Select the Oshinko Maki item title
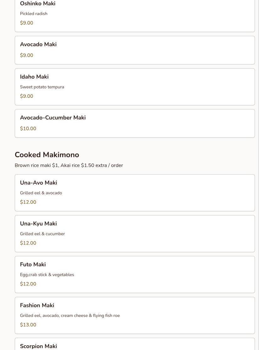265x350 pixels. pyautogui.click(x=38, y=4)
